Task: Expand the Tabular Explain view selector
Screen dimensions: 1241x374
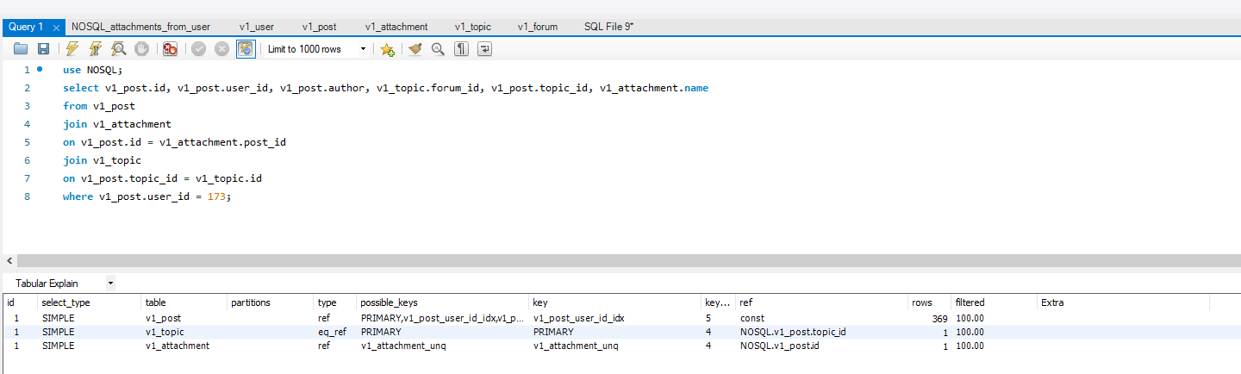Action: coord(110,283)
